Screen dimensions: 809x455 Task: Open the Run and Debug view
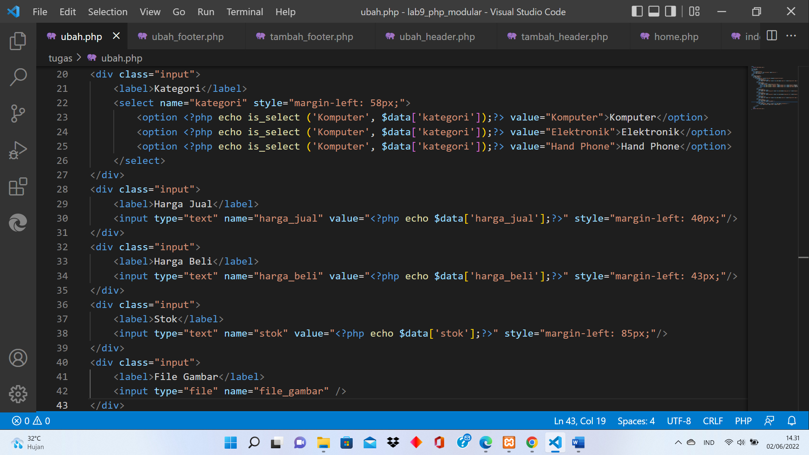pos(17,150)
